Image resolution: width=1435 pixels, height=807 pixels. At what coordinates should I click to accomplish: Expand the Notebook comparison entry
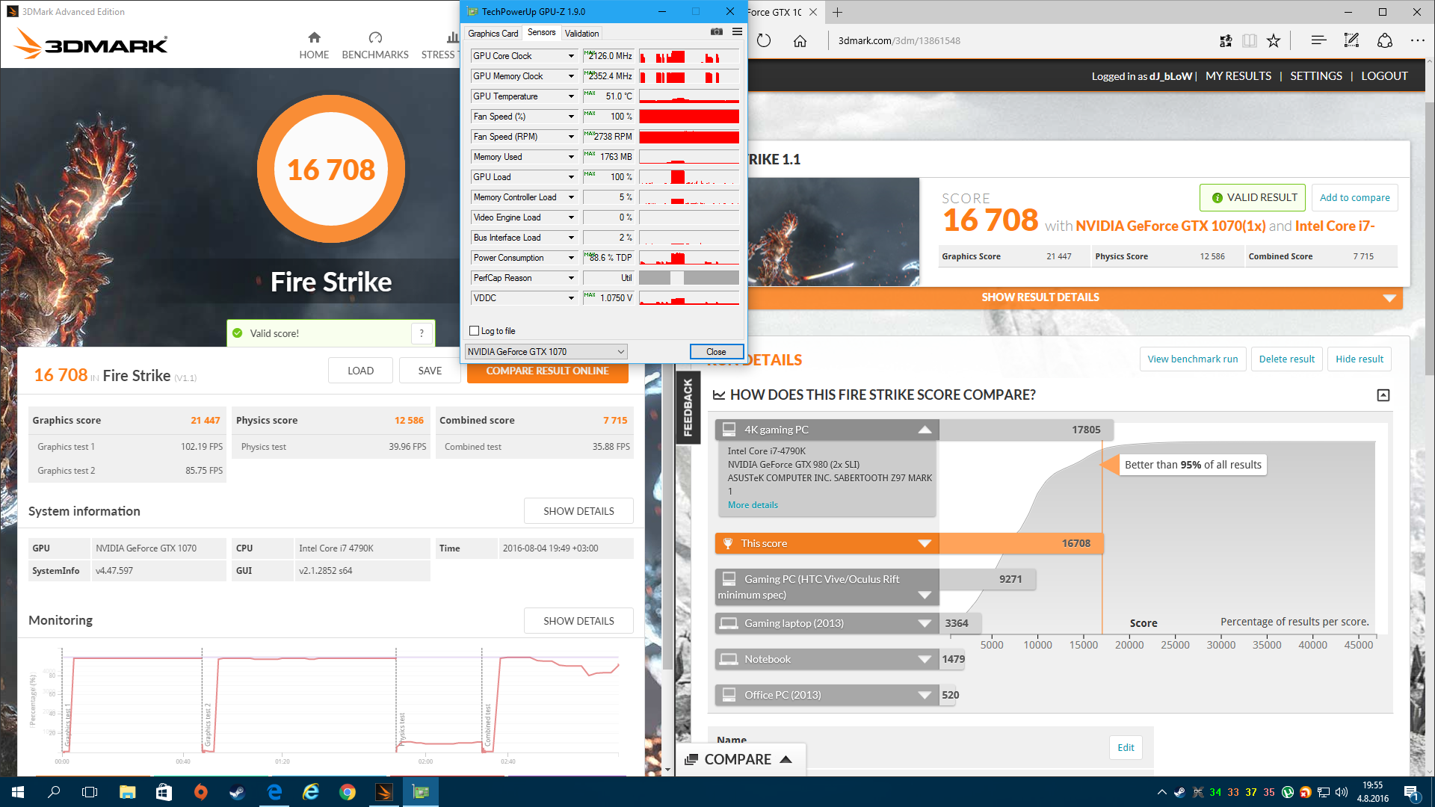(x=925, y=659)
